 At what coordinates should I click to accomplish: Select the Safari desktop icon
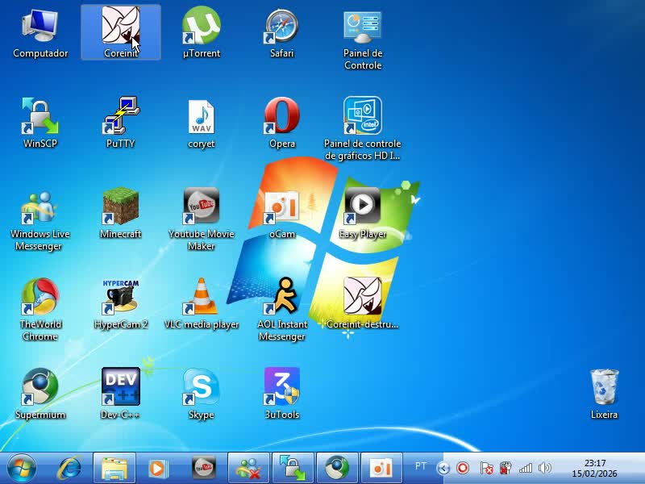[x=281, y=27]
